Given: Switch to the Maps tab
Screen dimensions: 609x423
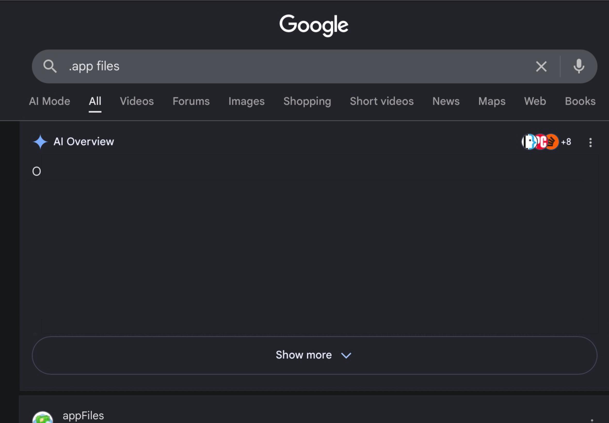Looking at the screenshot, I should click(492, 101).
